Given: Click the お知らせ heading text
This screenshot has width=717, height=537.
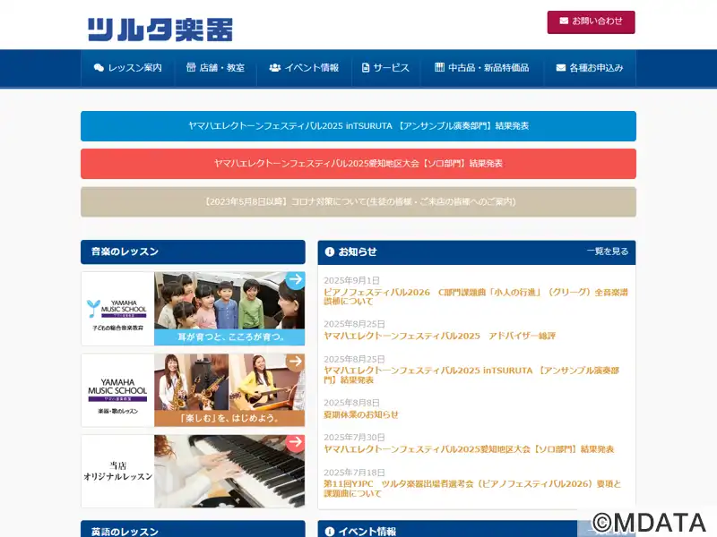Looking at the screenshot, I should click(x=358, y=251).
